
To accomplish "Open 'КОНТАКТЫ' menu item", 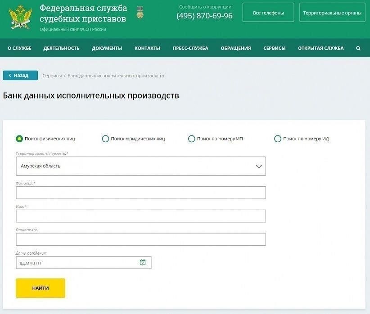I will coord(147,49).
